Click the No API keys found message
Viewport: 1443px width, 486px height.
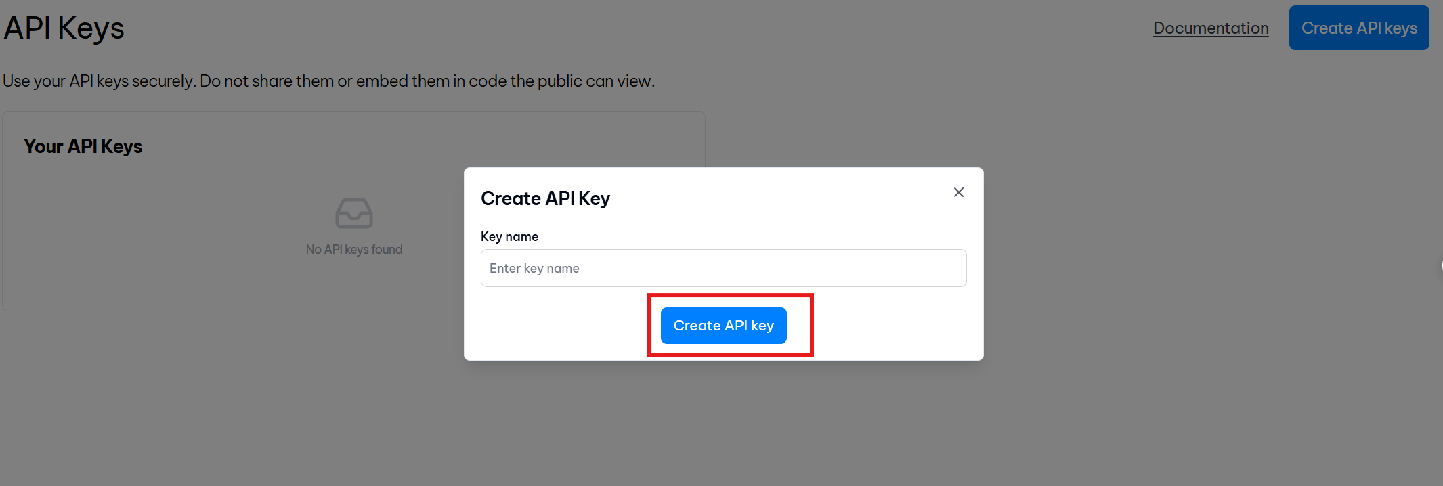[x=354, y=249]
